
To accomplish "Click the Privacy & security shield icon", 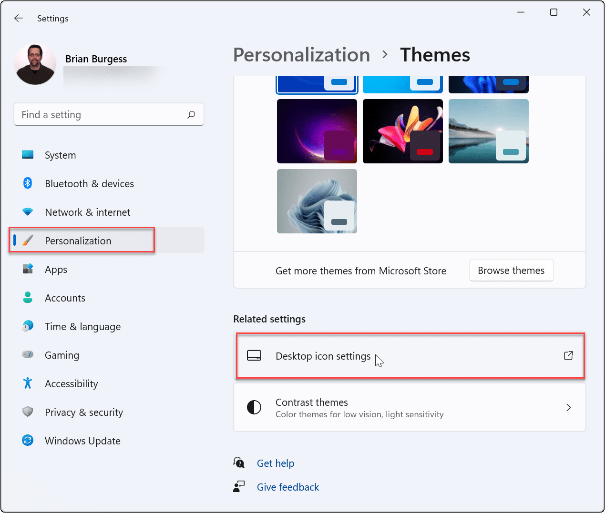I will pos(28,412).
